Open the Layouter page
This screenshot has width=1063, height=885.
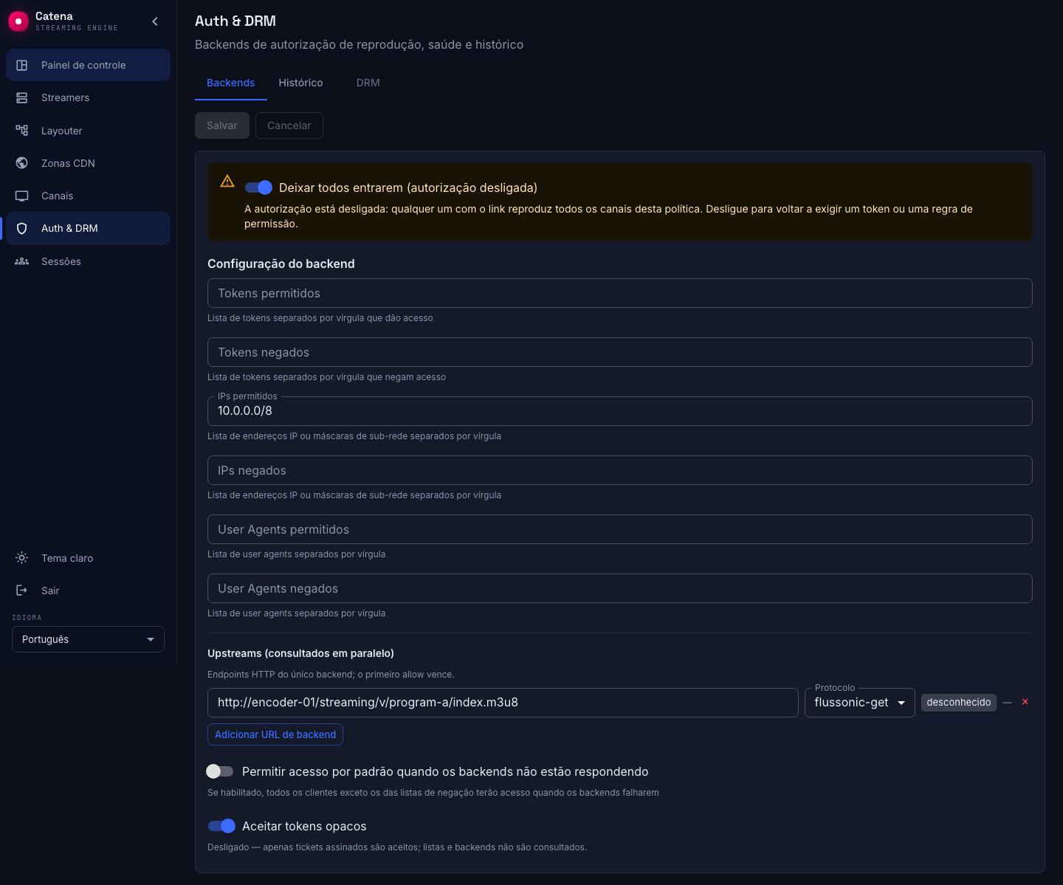(88, 131)
